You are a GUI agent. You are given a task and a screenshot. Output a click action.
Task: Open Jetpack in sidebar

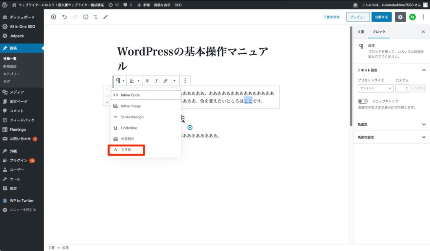(22, 36)
